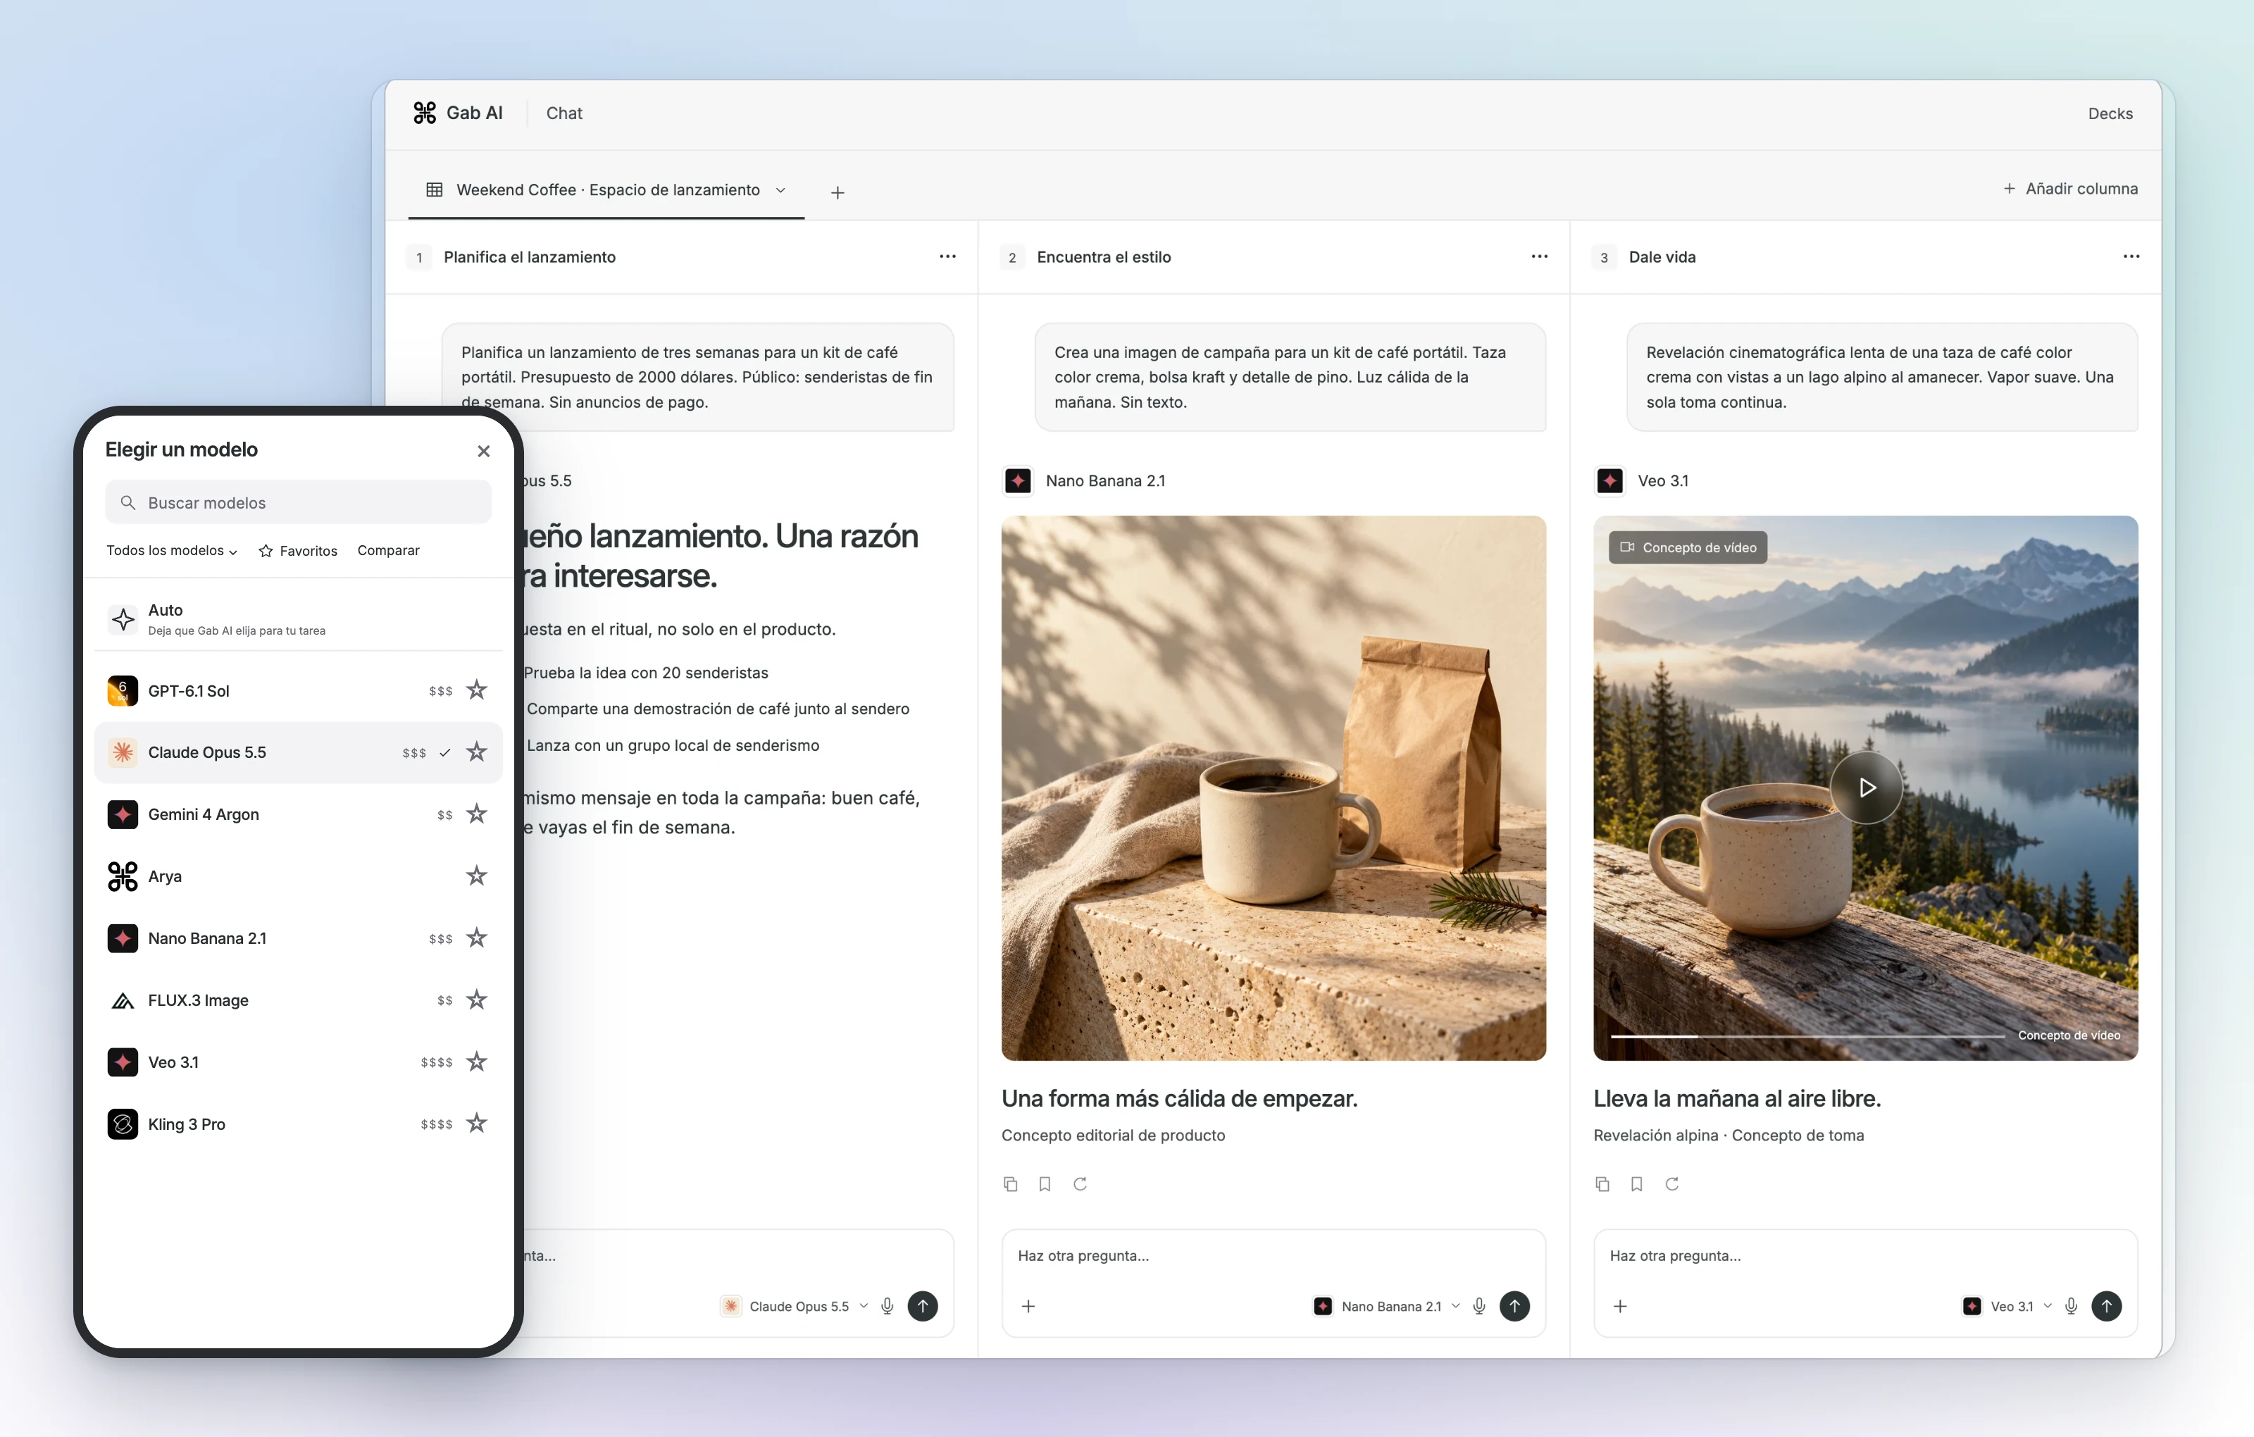Toggle favorite star for Kling 3 Pro
This screenshot has height=1437, width=2254.
tap(476, 1124)
